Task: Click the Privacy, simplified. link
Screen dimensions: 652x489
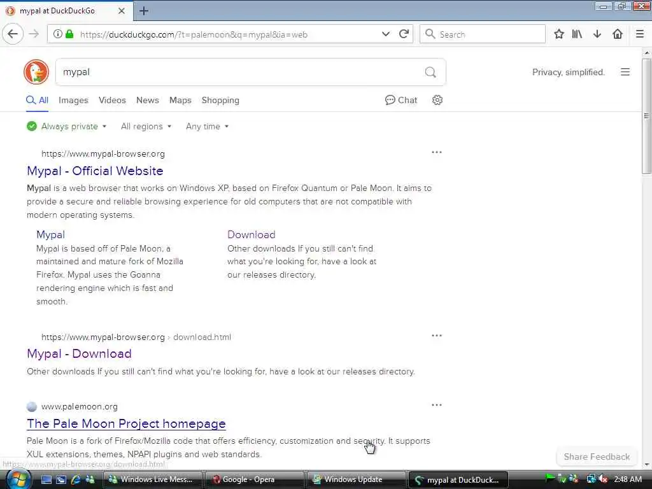Action: (568, 73)
